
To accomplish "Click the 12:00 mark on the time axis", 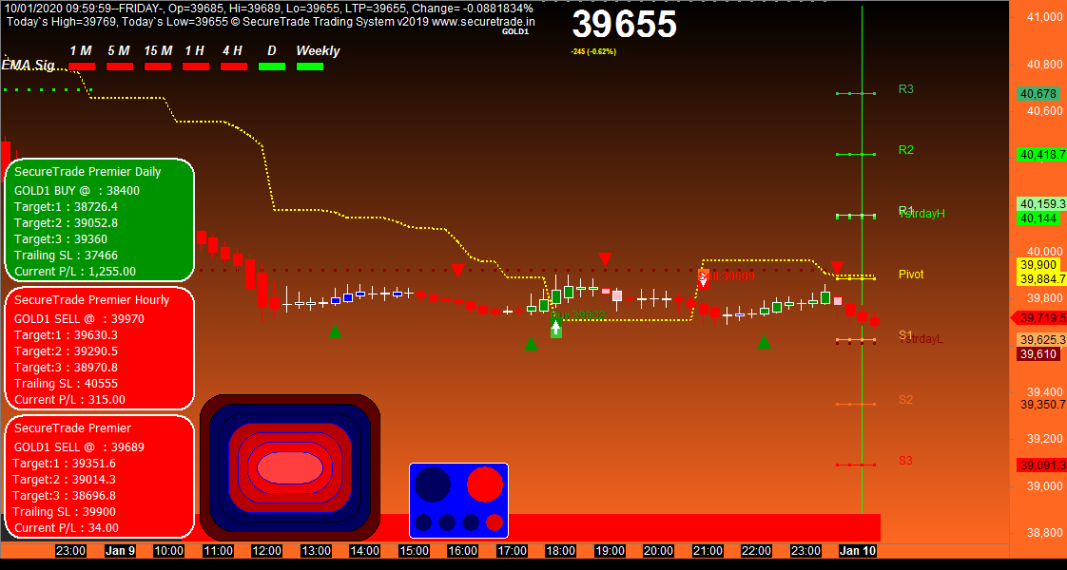I will (266, 550).
